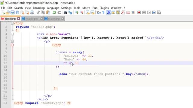The image size is (193, 108).
Task: Toggle synchronized horizontal scrolling icon
Action: (x=93, y=13)
